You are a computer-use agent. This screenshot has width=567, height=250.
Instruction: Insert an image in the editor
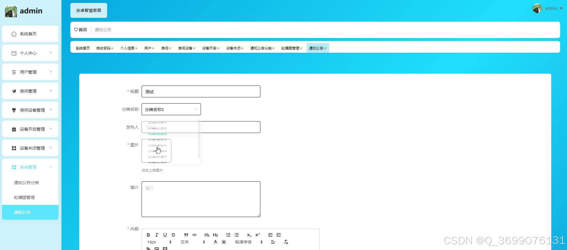[157, 249]
